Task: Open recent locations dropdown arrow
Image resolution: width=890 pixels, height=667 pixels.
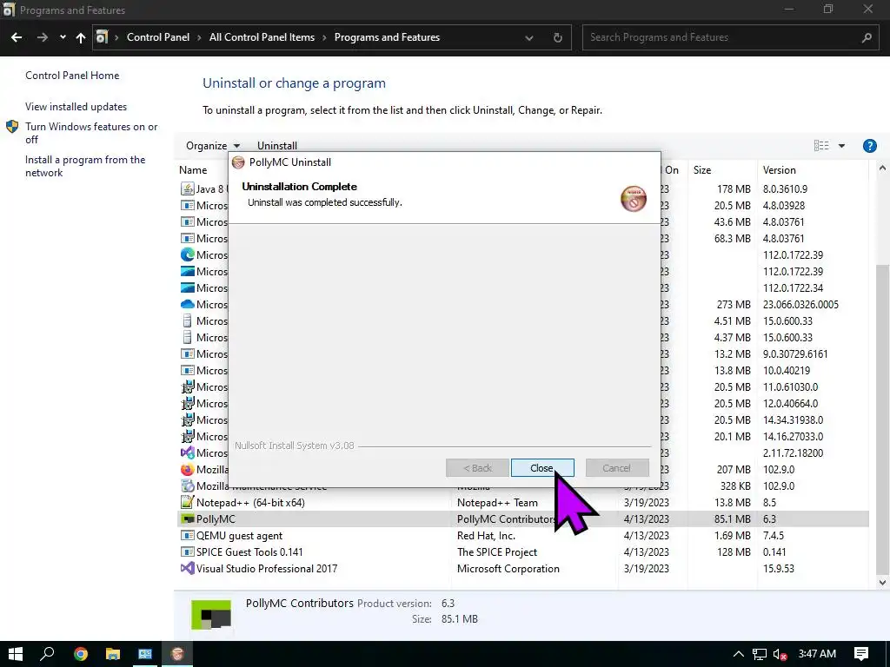Action: pos(63,37)
